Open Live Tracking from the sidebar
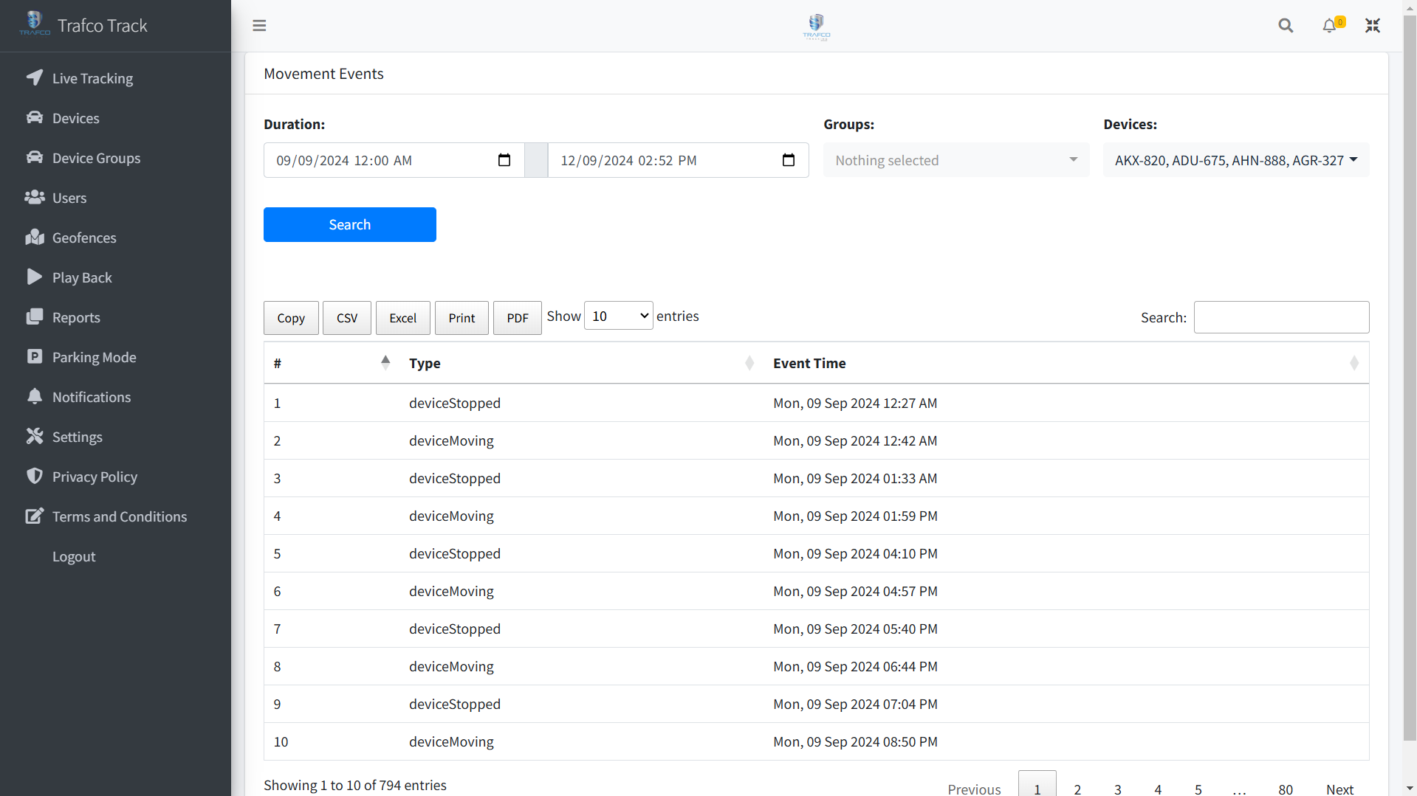 point(92,78)
